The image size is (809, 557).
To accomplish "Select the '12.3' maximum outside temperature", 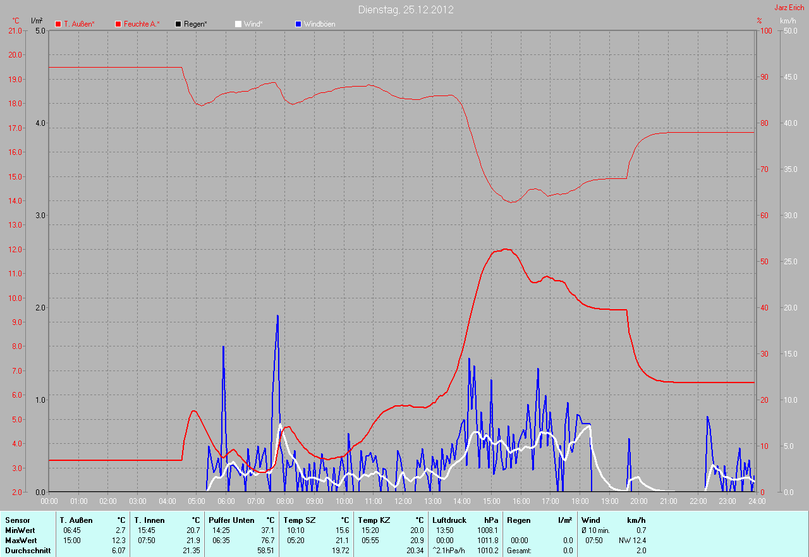I will point(119,541).
